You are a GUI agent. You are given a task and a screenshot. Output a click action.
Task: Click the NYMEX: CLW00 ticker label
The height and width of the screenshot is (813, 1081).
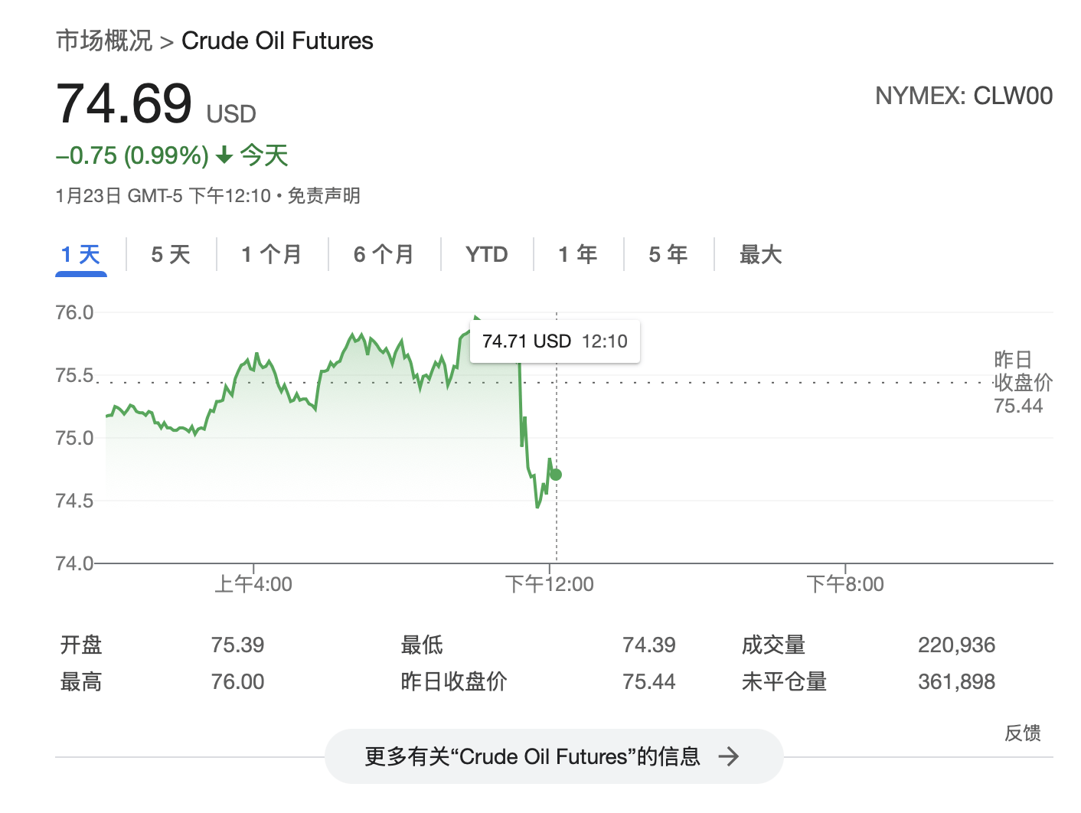coord(965,96)
